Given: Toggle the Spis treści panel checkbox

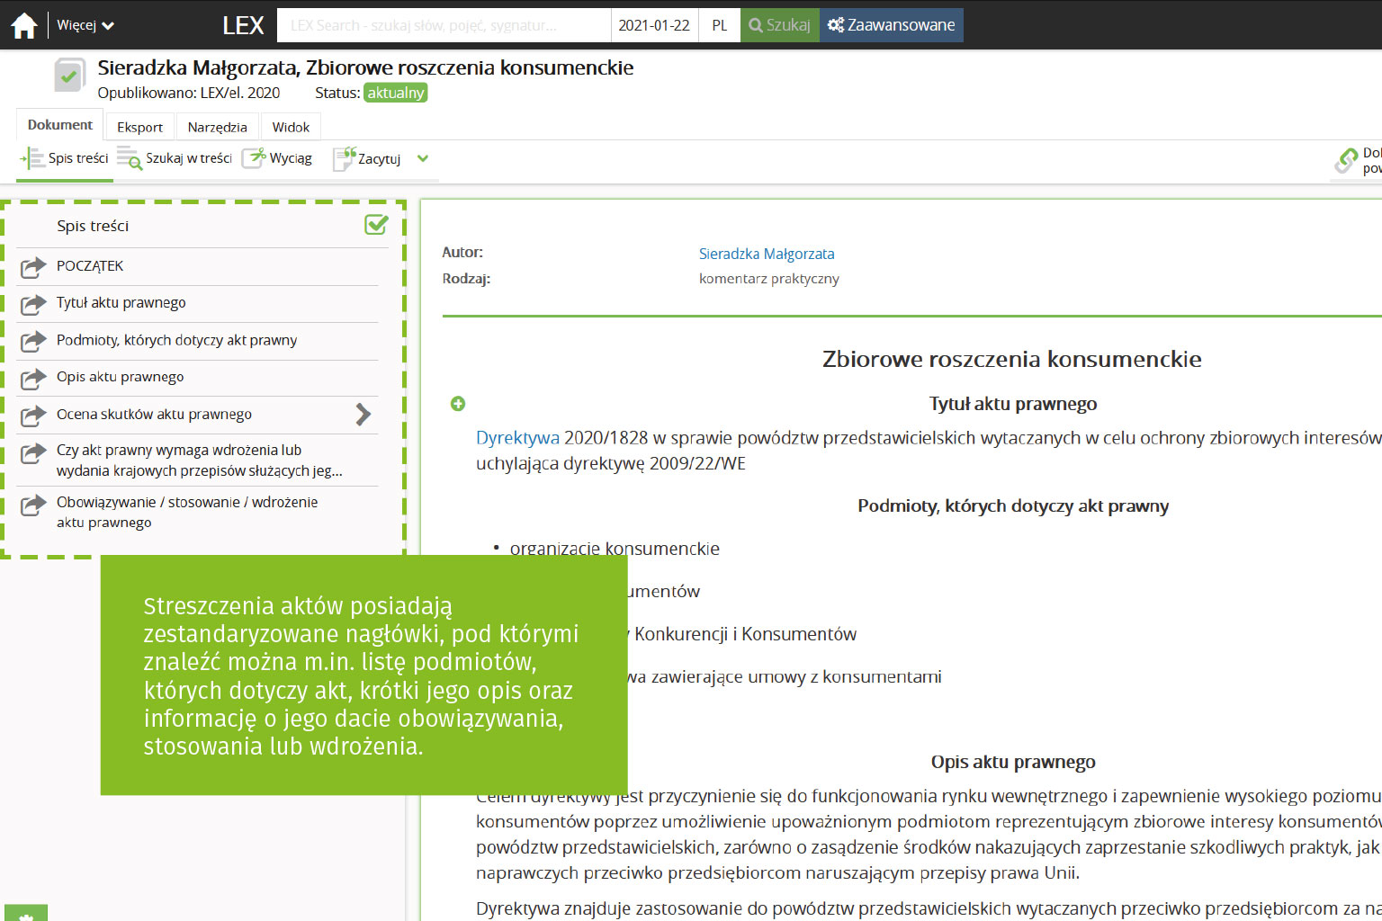Looking at the screenshot, I should tap(376, 225).
